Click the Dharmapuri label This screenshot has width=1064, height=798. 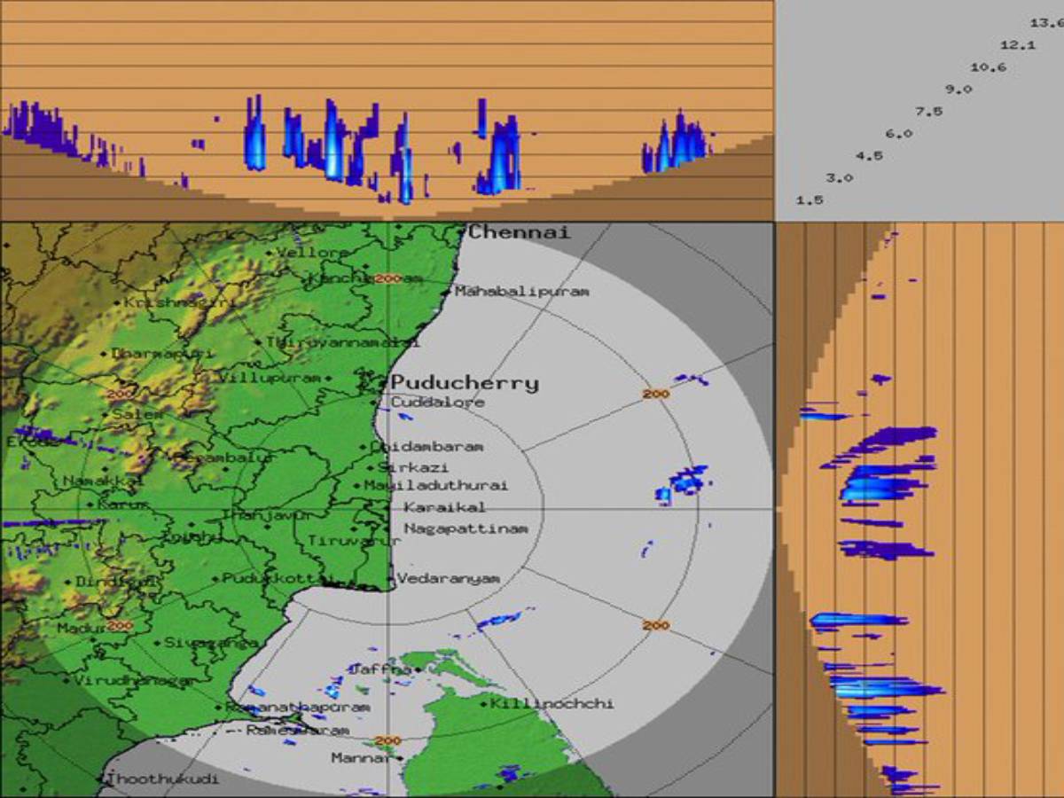click(162, 354)
